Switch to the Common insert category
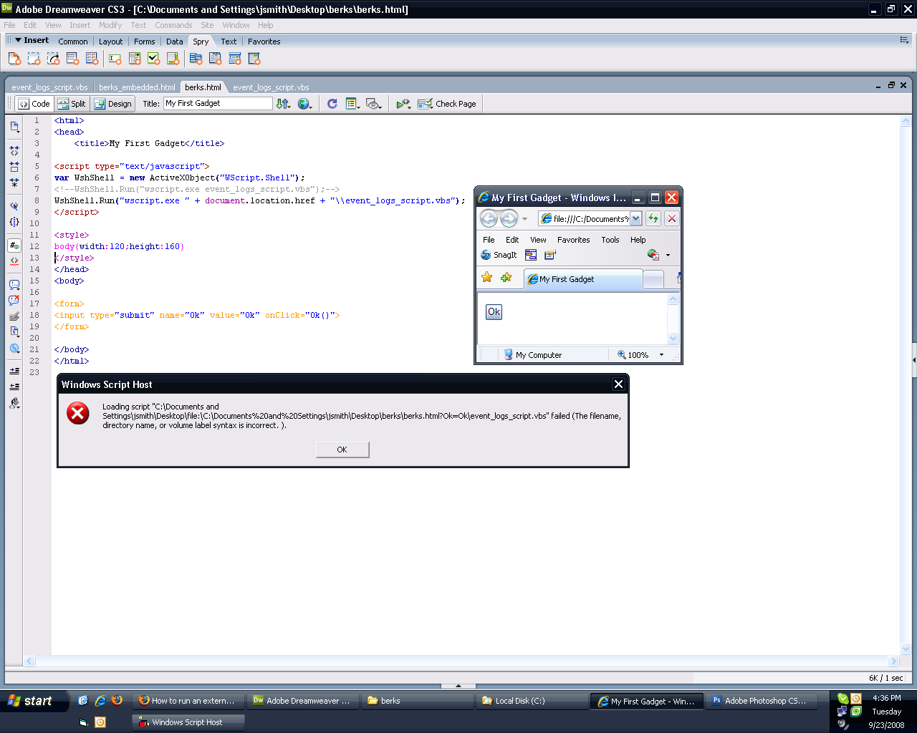Screen dimensions: 917x733 pyautogui.click(x=72, y=41)
